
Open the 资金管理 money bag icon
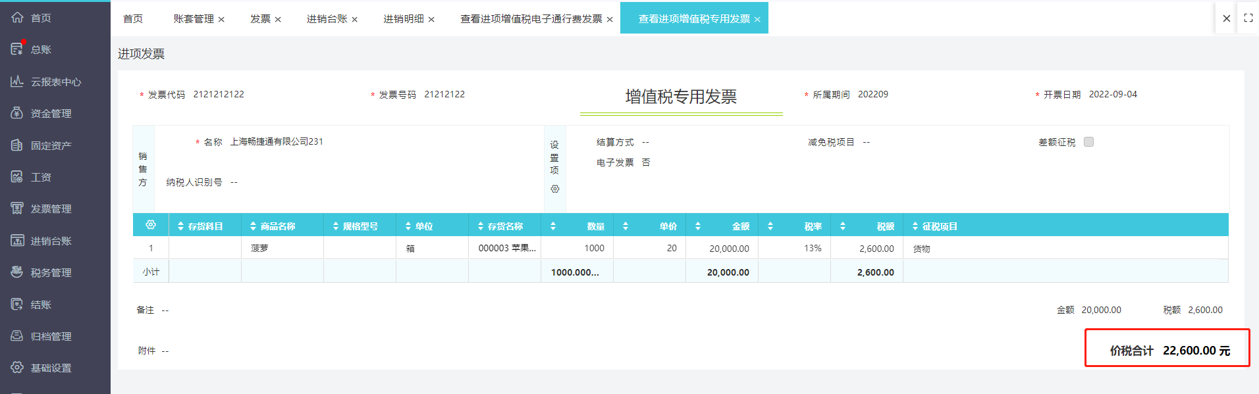(17, 112)
